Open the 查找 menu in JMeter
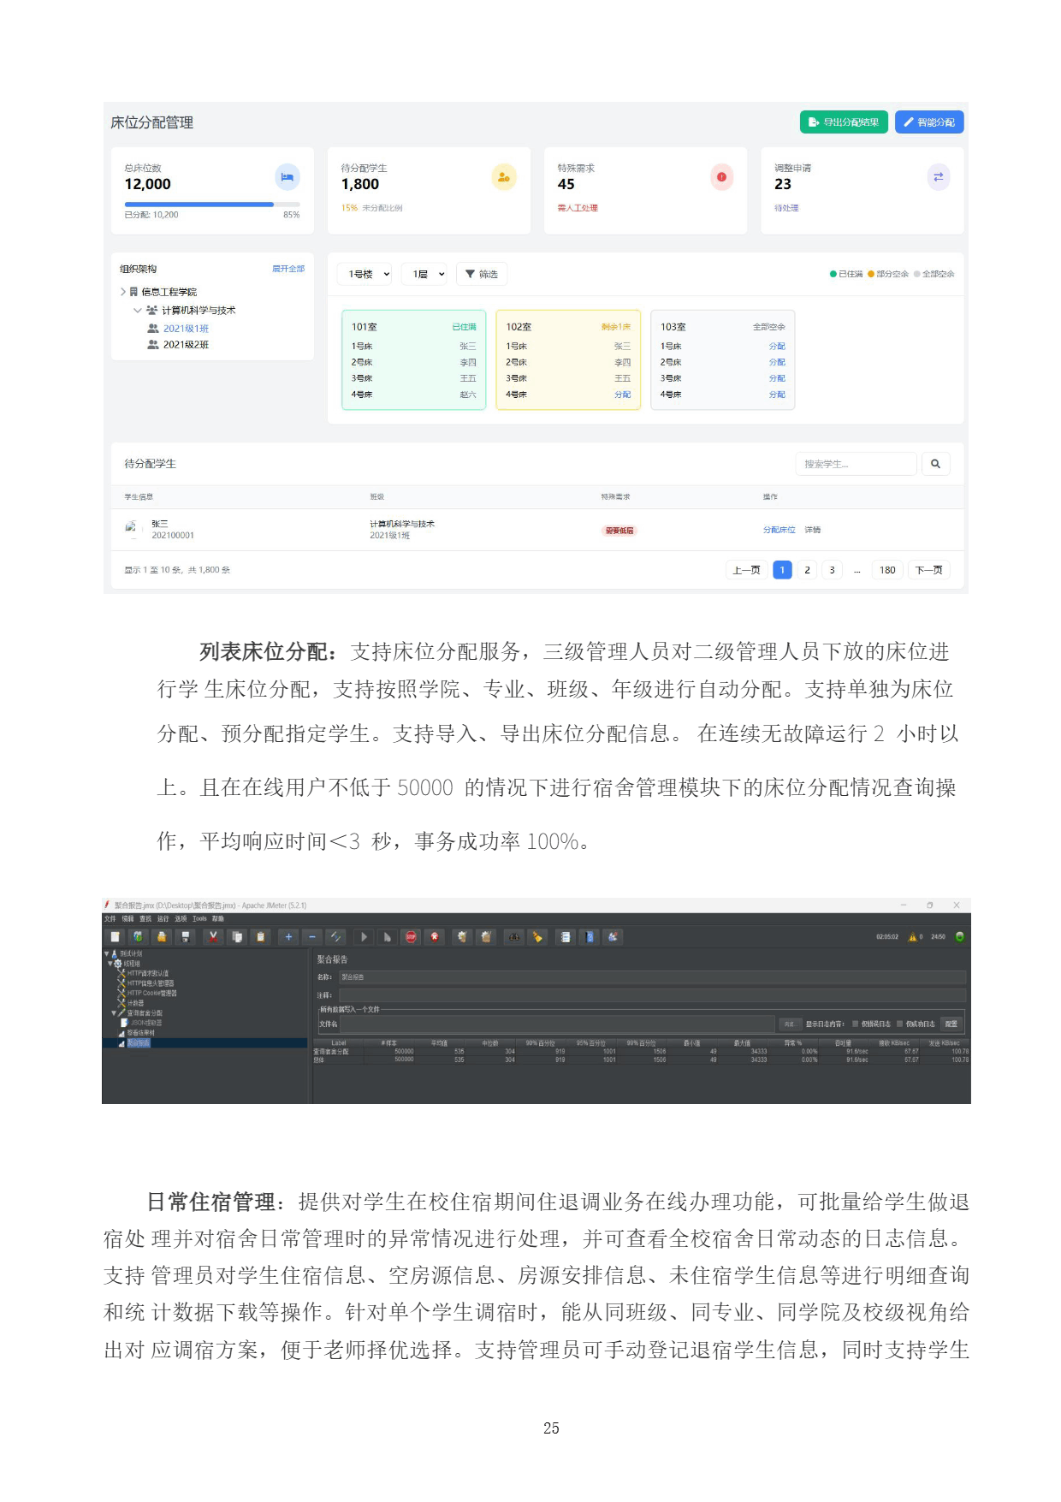Viewport: 1061px width, 1502px height. 145,918
